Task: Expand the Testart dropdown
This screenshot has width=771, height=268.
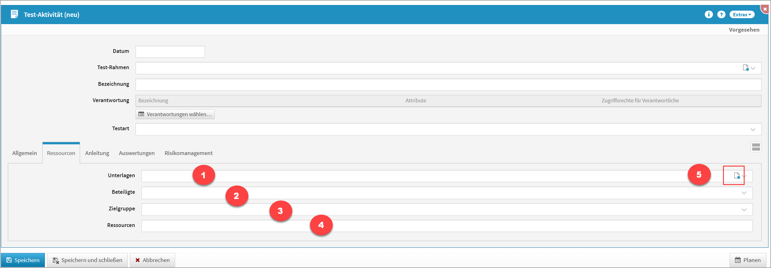Action: coord(753,130)
